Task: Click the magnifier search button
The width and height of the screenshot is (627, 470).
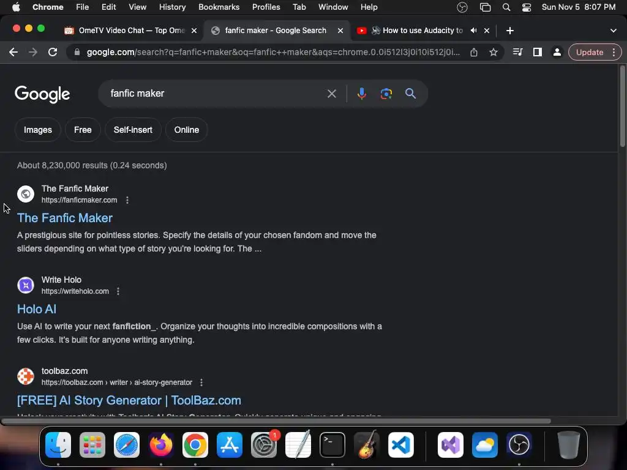Action: (410, 94)
